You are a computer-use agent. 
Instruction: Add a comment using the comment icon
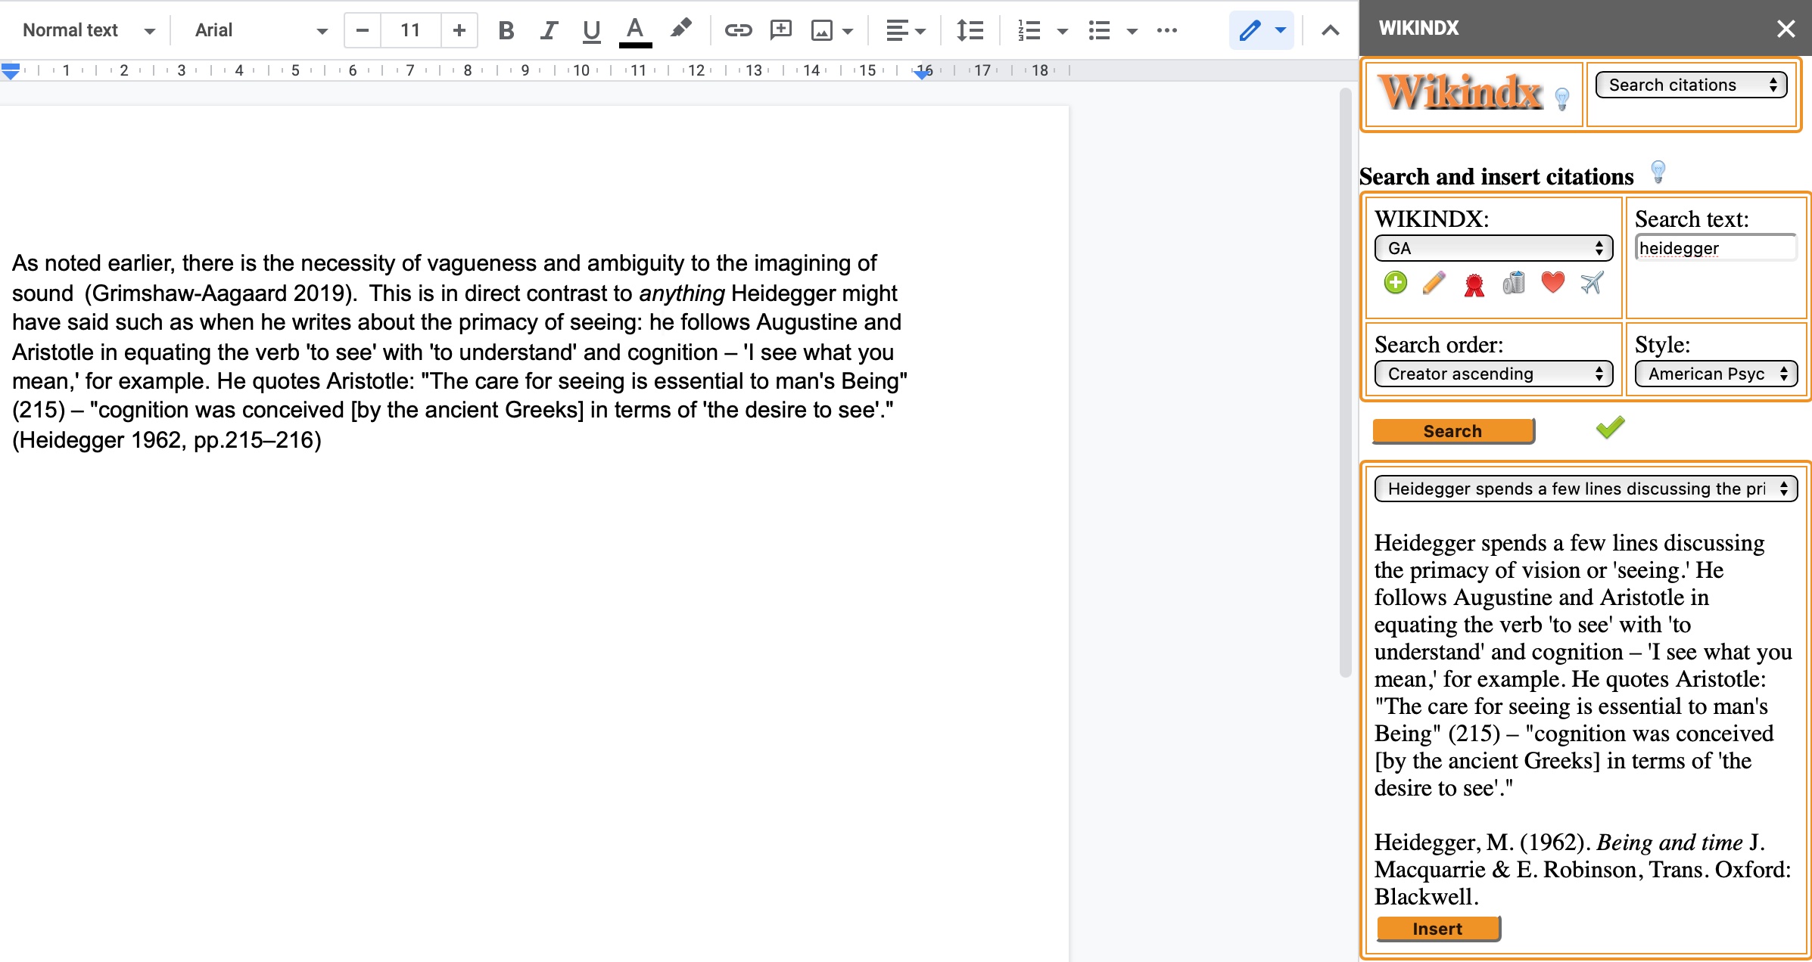click(x=780, y=30)
